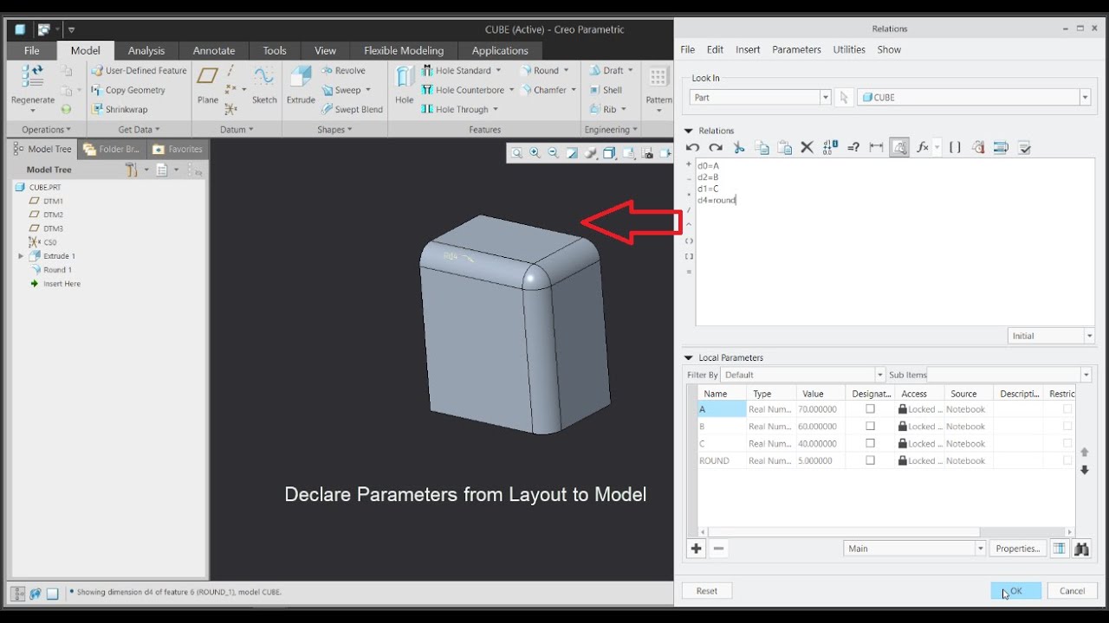Image resolution: width=1109 pixels, height=623 pixels.
Task: Click the verify relations checkmark icon
Action: click(x=1024, y=148)
